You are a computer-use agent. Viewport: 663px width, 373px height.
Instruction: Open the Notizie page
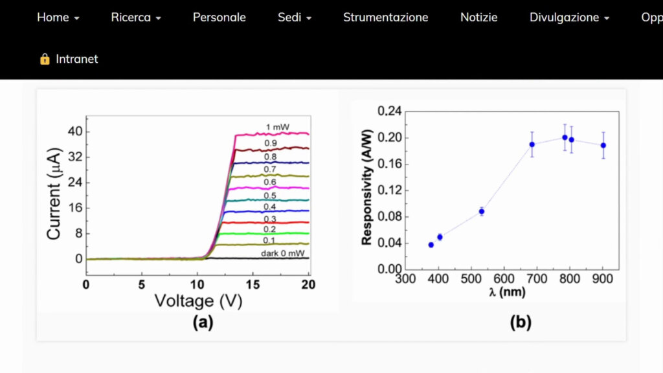tap(478, 17)
